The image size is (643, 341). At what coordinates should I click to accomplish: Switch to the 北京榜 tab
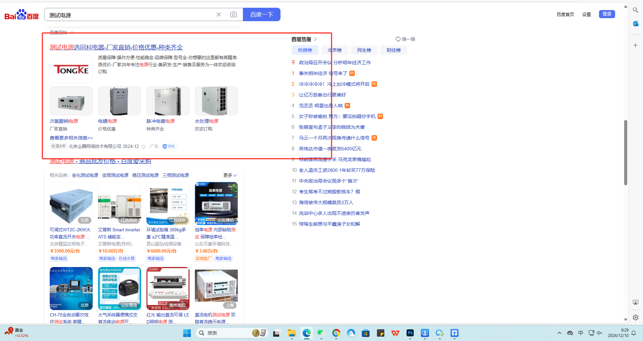pos(335,50)
